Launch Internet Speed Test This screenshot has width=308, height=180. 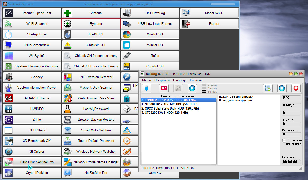(x=32, y=13)
